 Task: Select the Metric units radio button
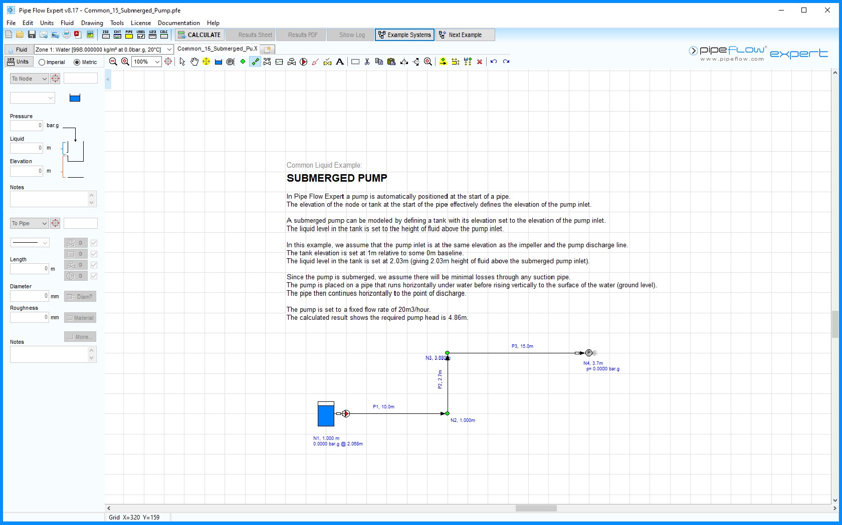tap(77, 62)
